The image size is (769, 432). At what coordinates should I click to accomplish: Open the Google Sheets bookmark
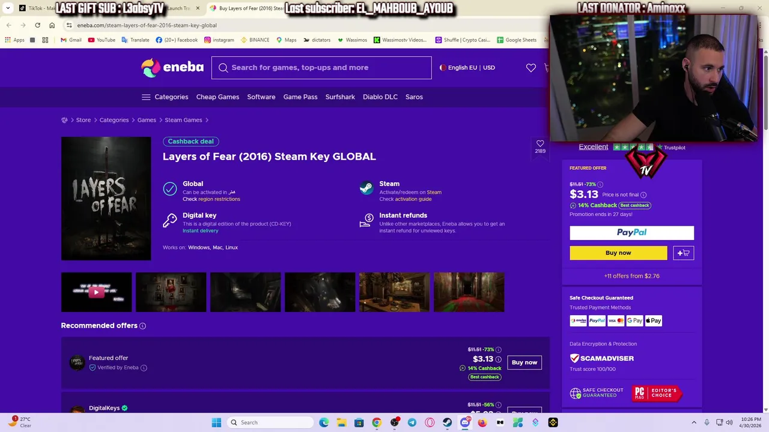(517, 40)
